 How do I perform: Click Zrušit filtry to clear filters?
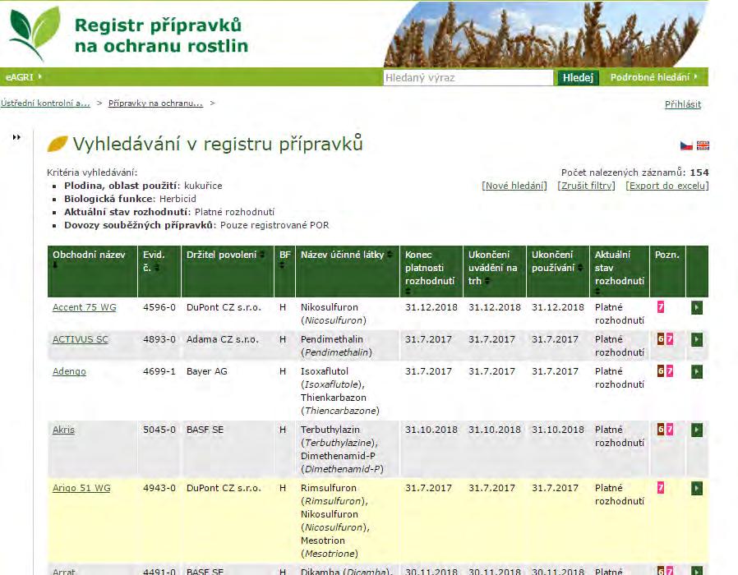tap(587, 186)
